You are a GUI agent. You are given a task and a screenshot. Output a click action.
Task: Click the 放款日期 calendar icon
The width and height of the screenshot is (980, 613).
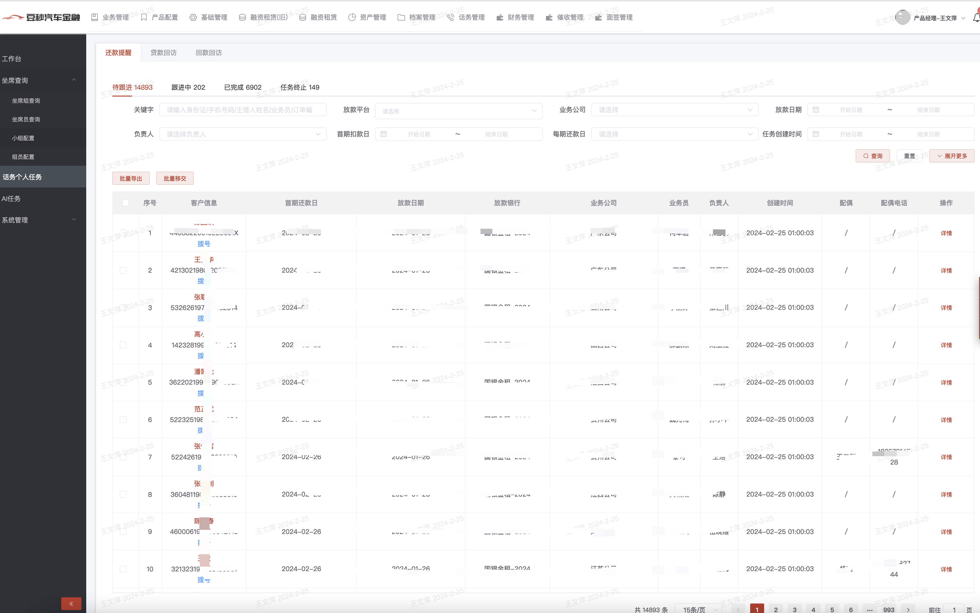816,110
